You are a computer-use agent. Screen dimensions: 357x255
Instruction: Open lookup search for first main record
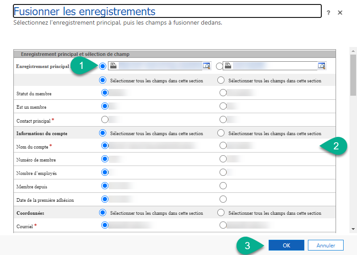[207, 66]
